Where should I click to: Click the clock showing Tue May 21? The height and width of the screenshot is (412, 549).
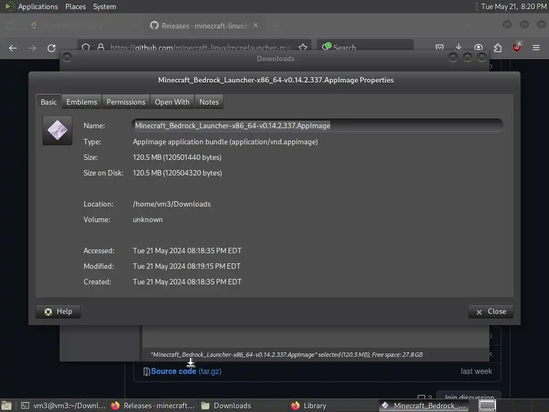pyautogui.click(x=514, y=6)
